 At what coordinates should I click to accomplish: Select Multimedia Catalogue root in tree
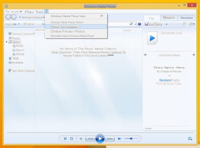21,34
